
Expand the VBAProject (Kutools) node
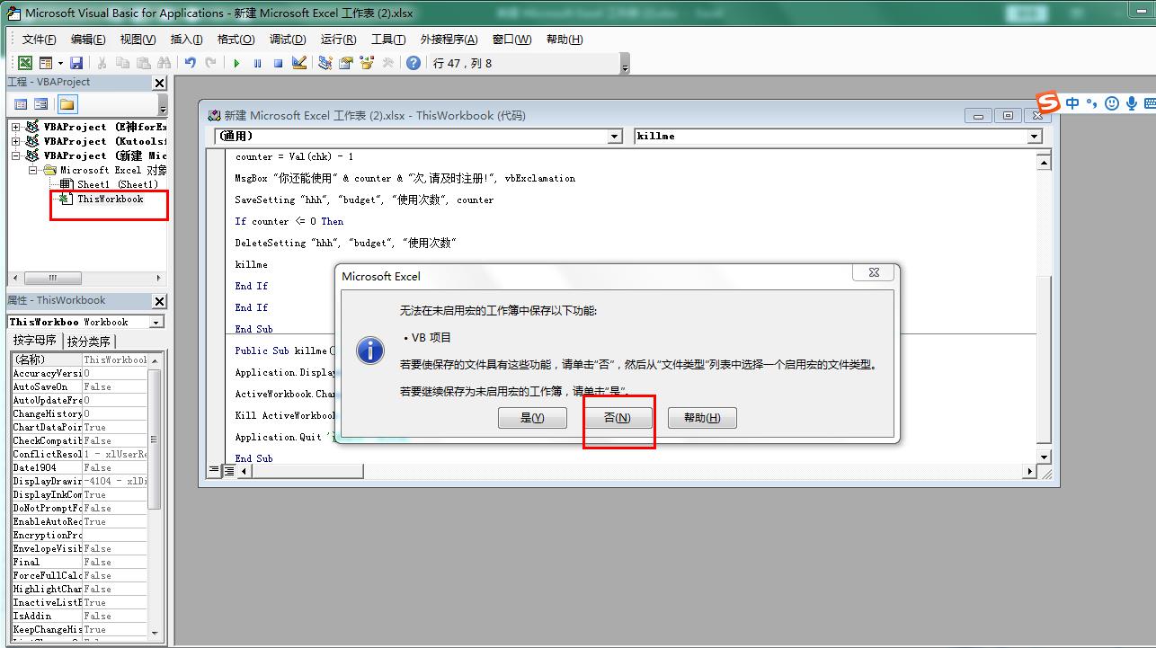[15, 141]
